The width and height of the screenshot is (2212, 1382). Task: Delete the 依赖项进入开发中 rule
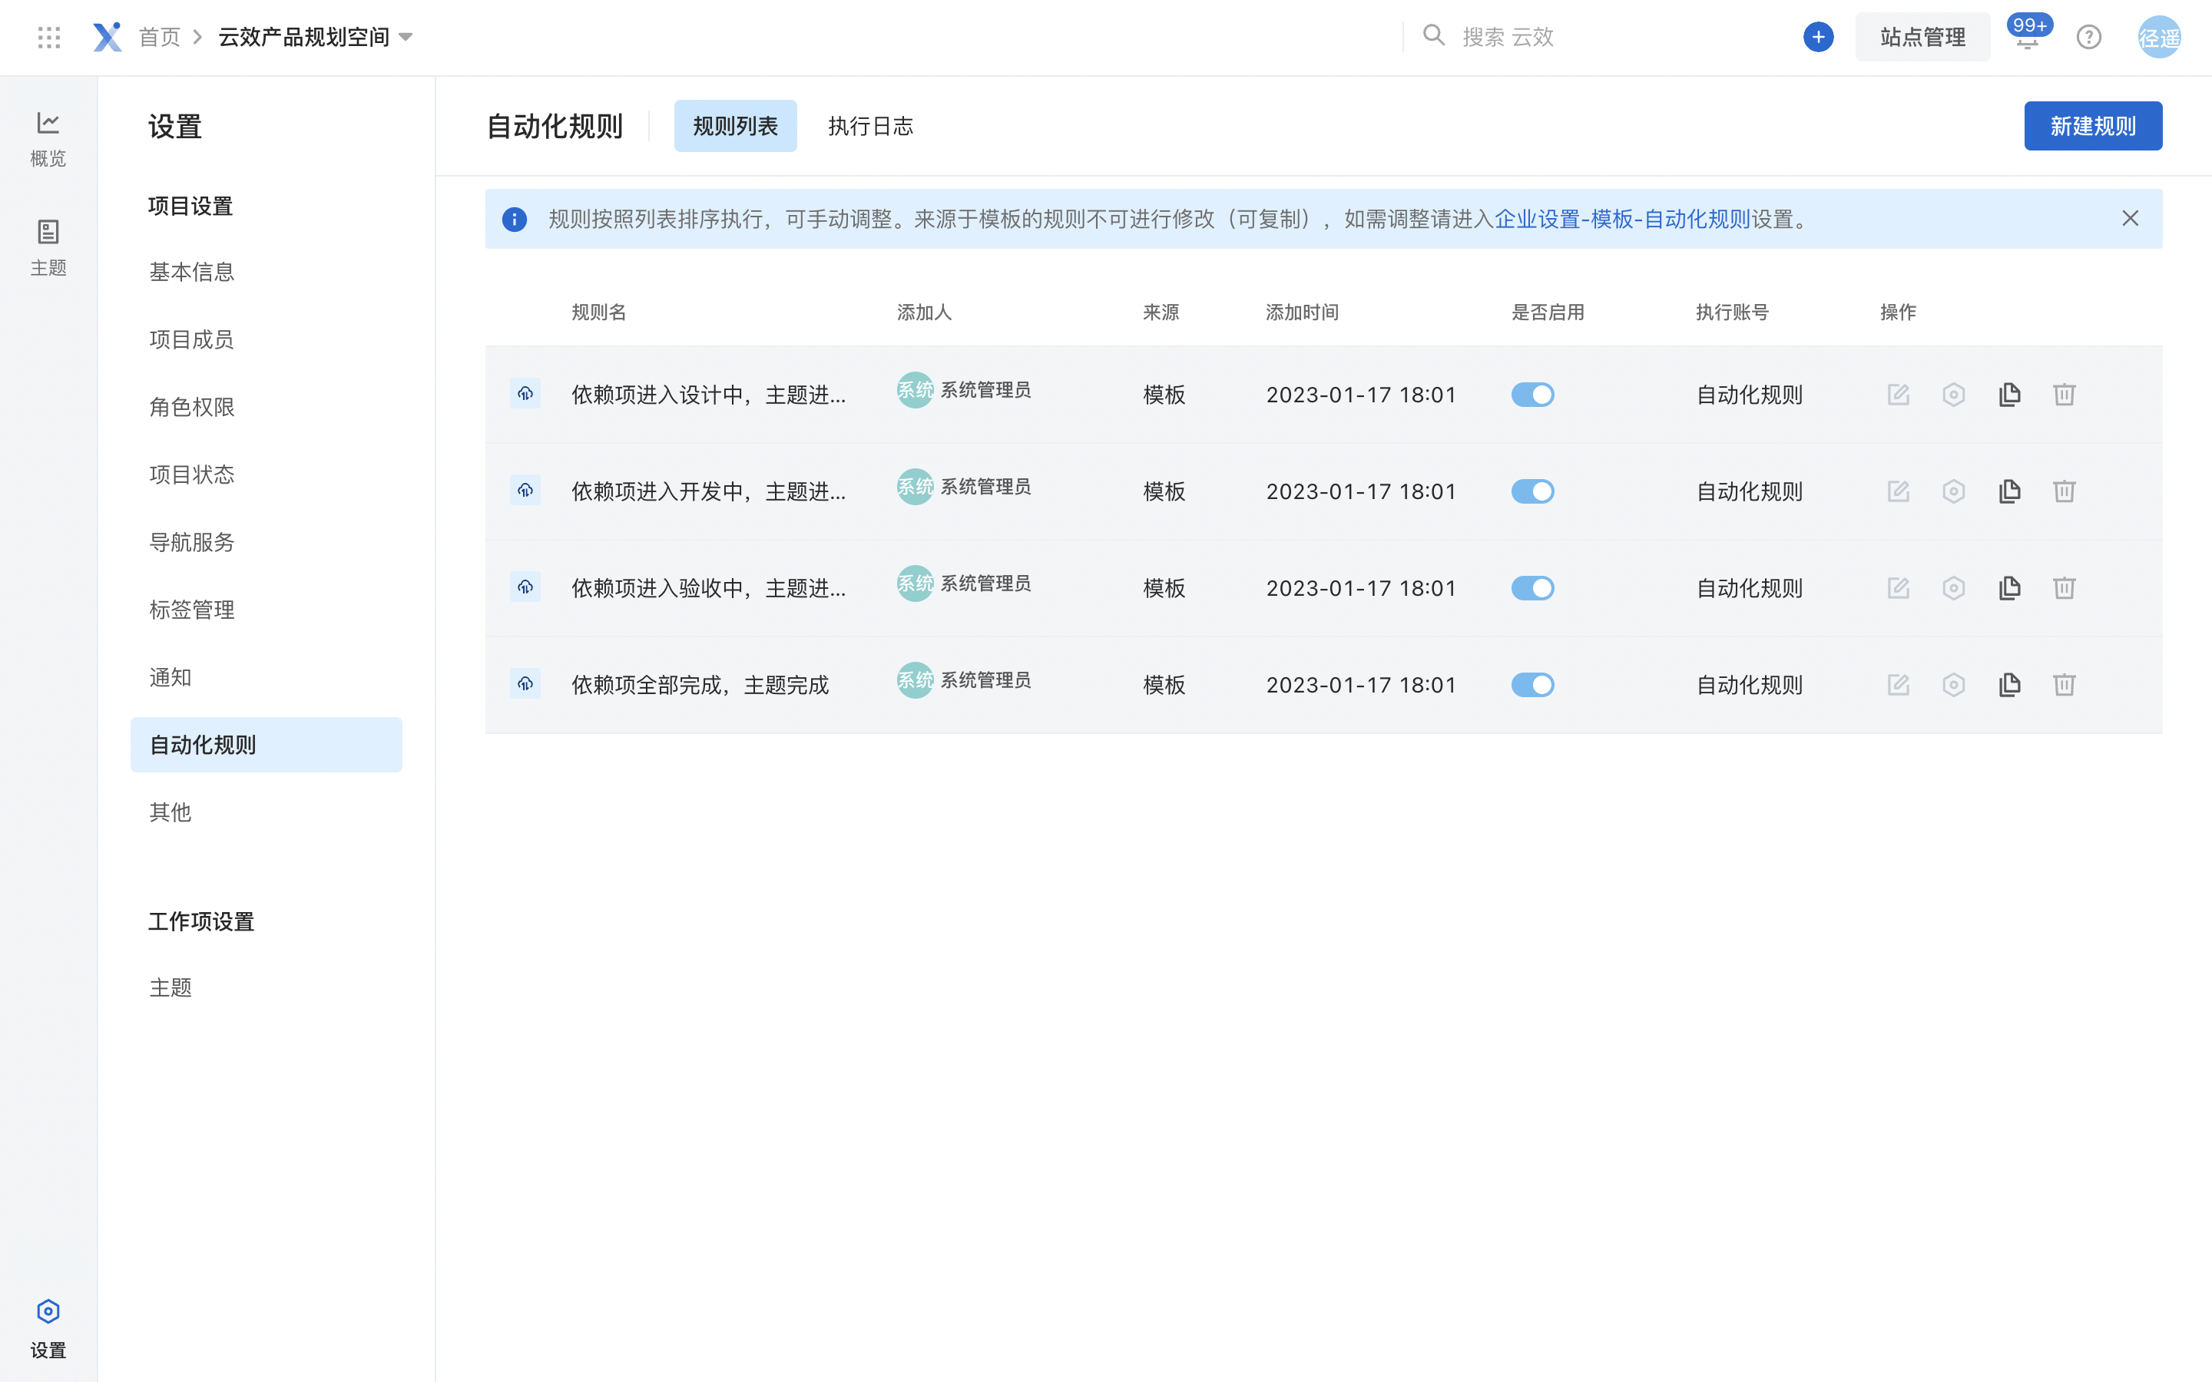(2064, 491)
